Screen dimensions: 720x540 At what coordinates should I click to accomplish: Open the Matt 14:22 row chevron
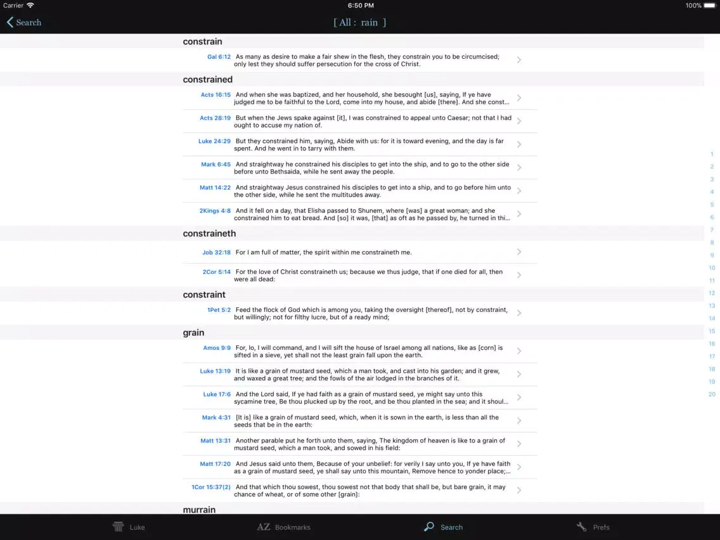519,191
